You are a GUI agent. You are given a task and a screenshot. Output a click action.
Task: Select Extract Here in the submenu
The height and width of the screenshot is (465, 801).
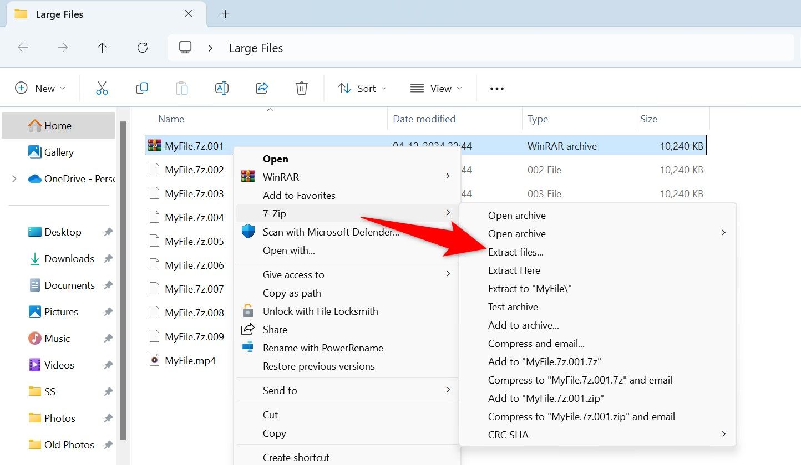pos(514,270)
